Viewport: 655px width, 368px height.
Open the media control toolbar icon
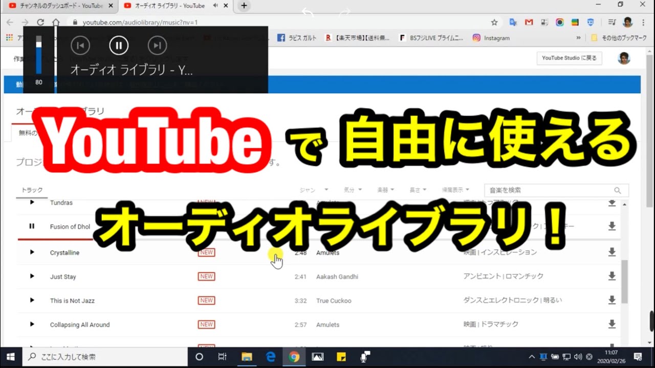(612, 22)
